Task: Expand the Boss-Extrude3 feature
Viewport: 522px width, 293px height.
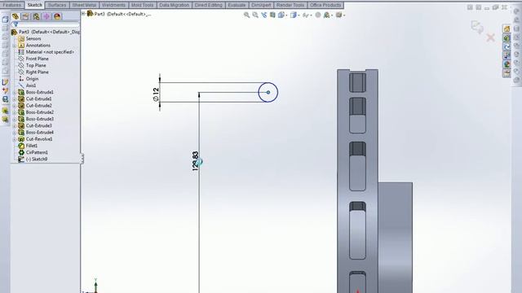Action: 15,119
